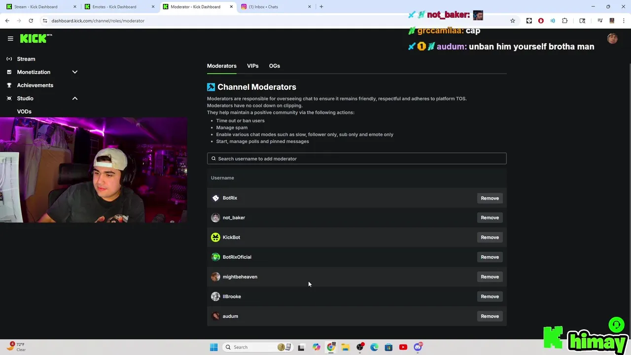This screenshot has width=631, height=355.
Task: Click BotRixOficial's avatar icon
Action: pos(215,257)
